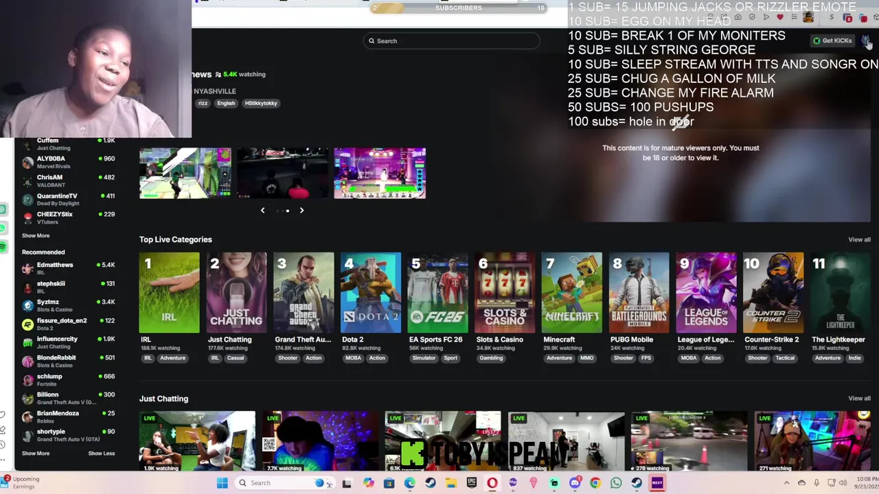Open Syztmz channel in Recommended
The width and height of the screenshot is (879, 494).
(x=69, y=305)
